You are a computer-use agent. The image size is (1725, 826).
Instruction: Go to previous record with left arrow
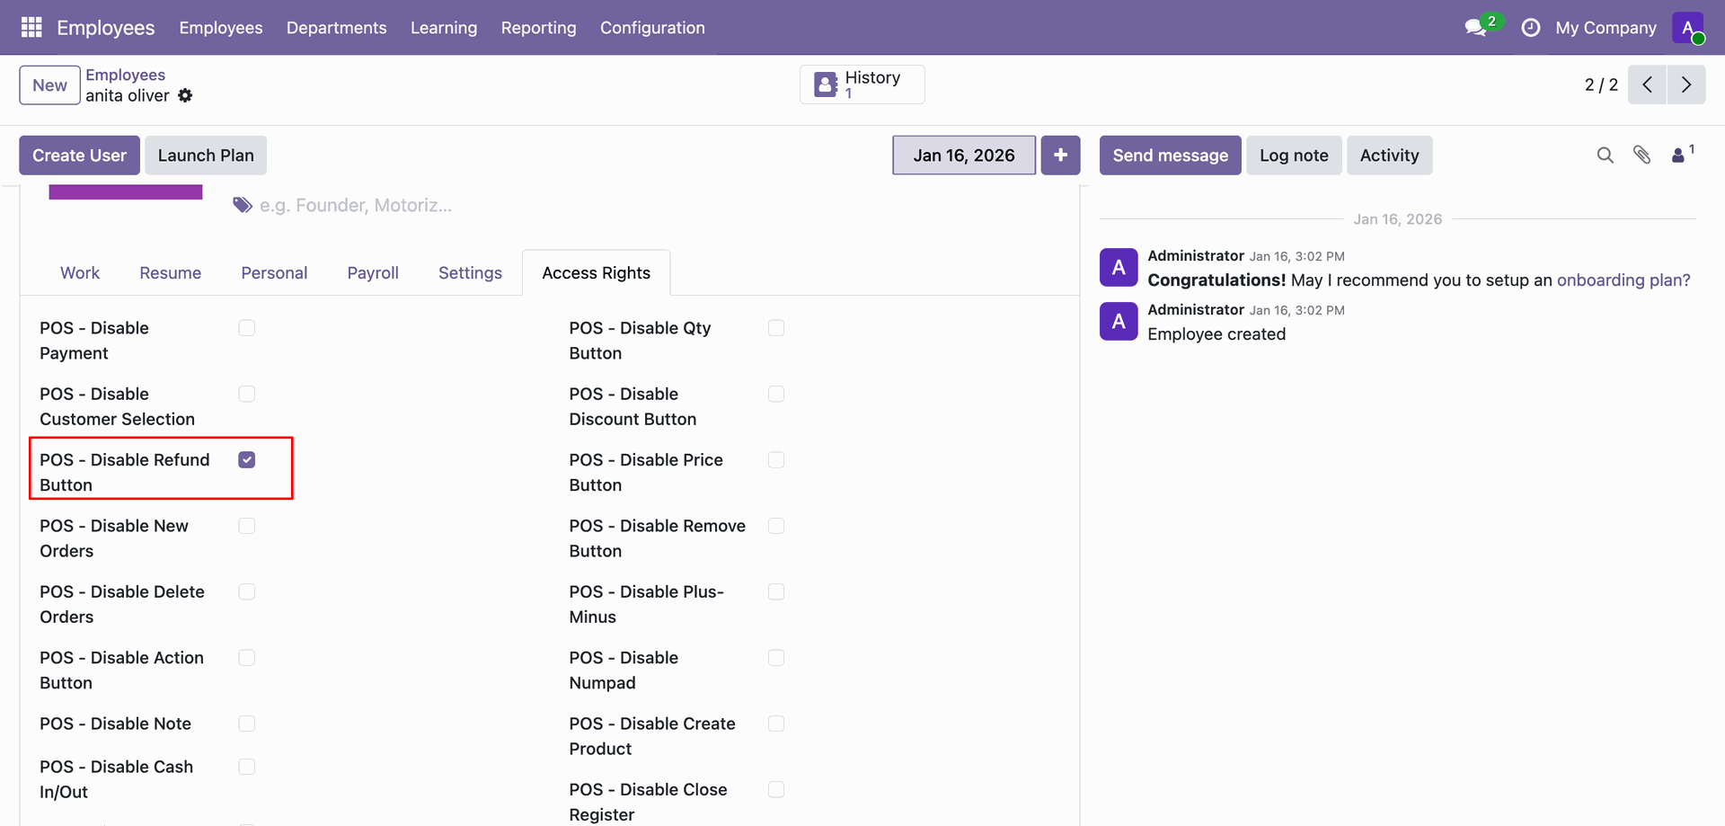[x=1647, y=85]
